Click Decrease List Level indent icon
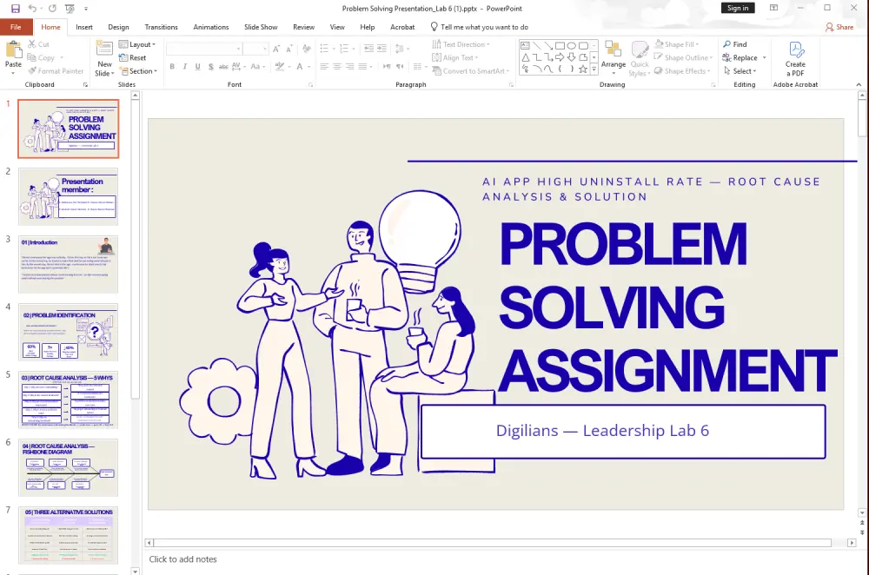This screenshot has width=869, height=575. 368,49
